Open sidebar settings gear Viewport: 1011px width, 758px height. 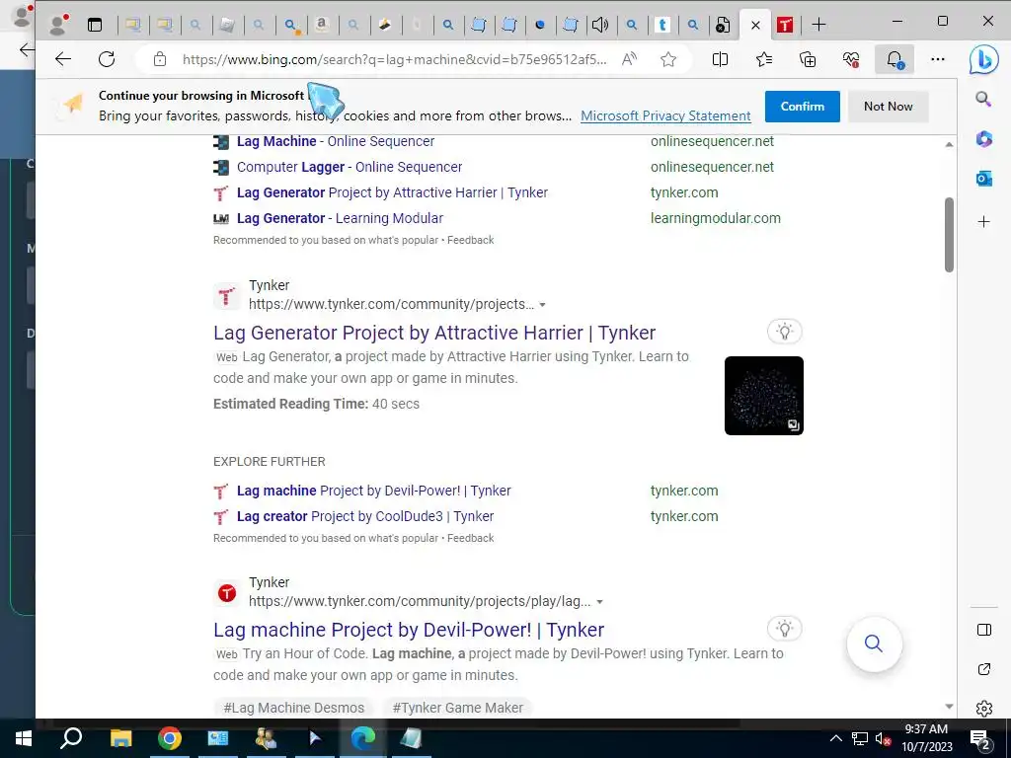(x=984, y=709)
